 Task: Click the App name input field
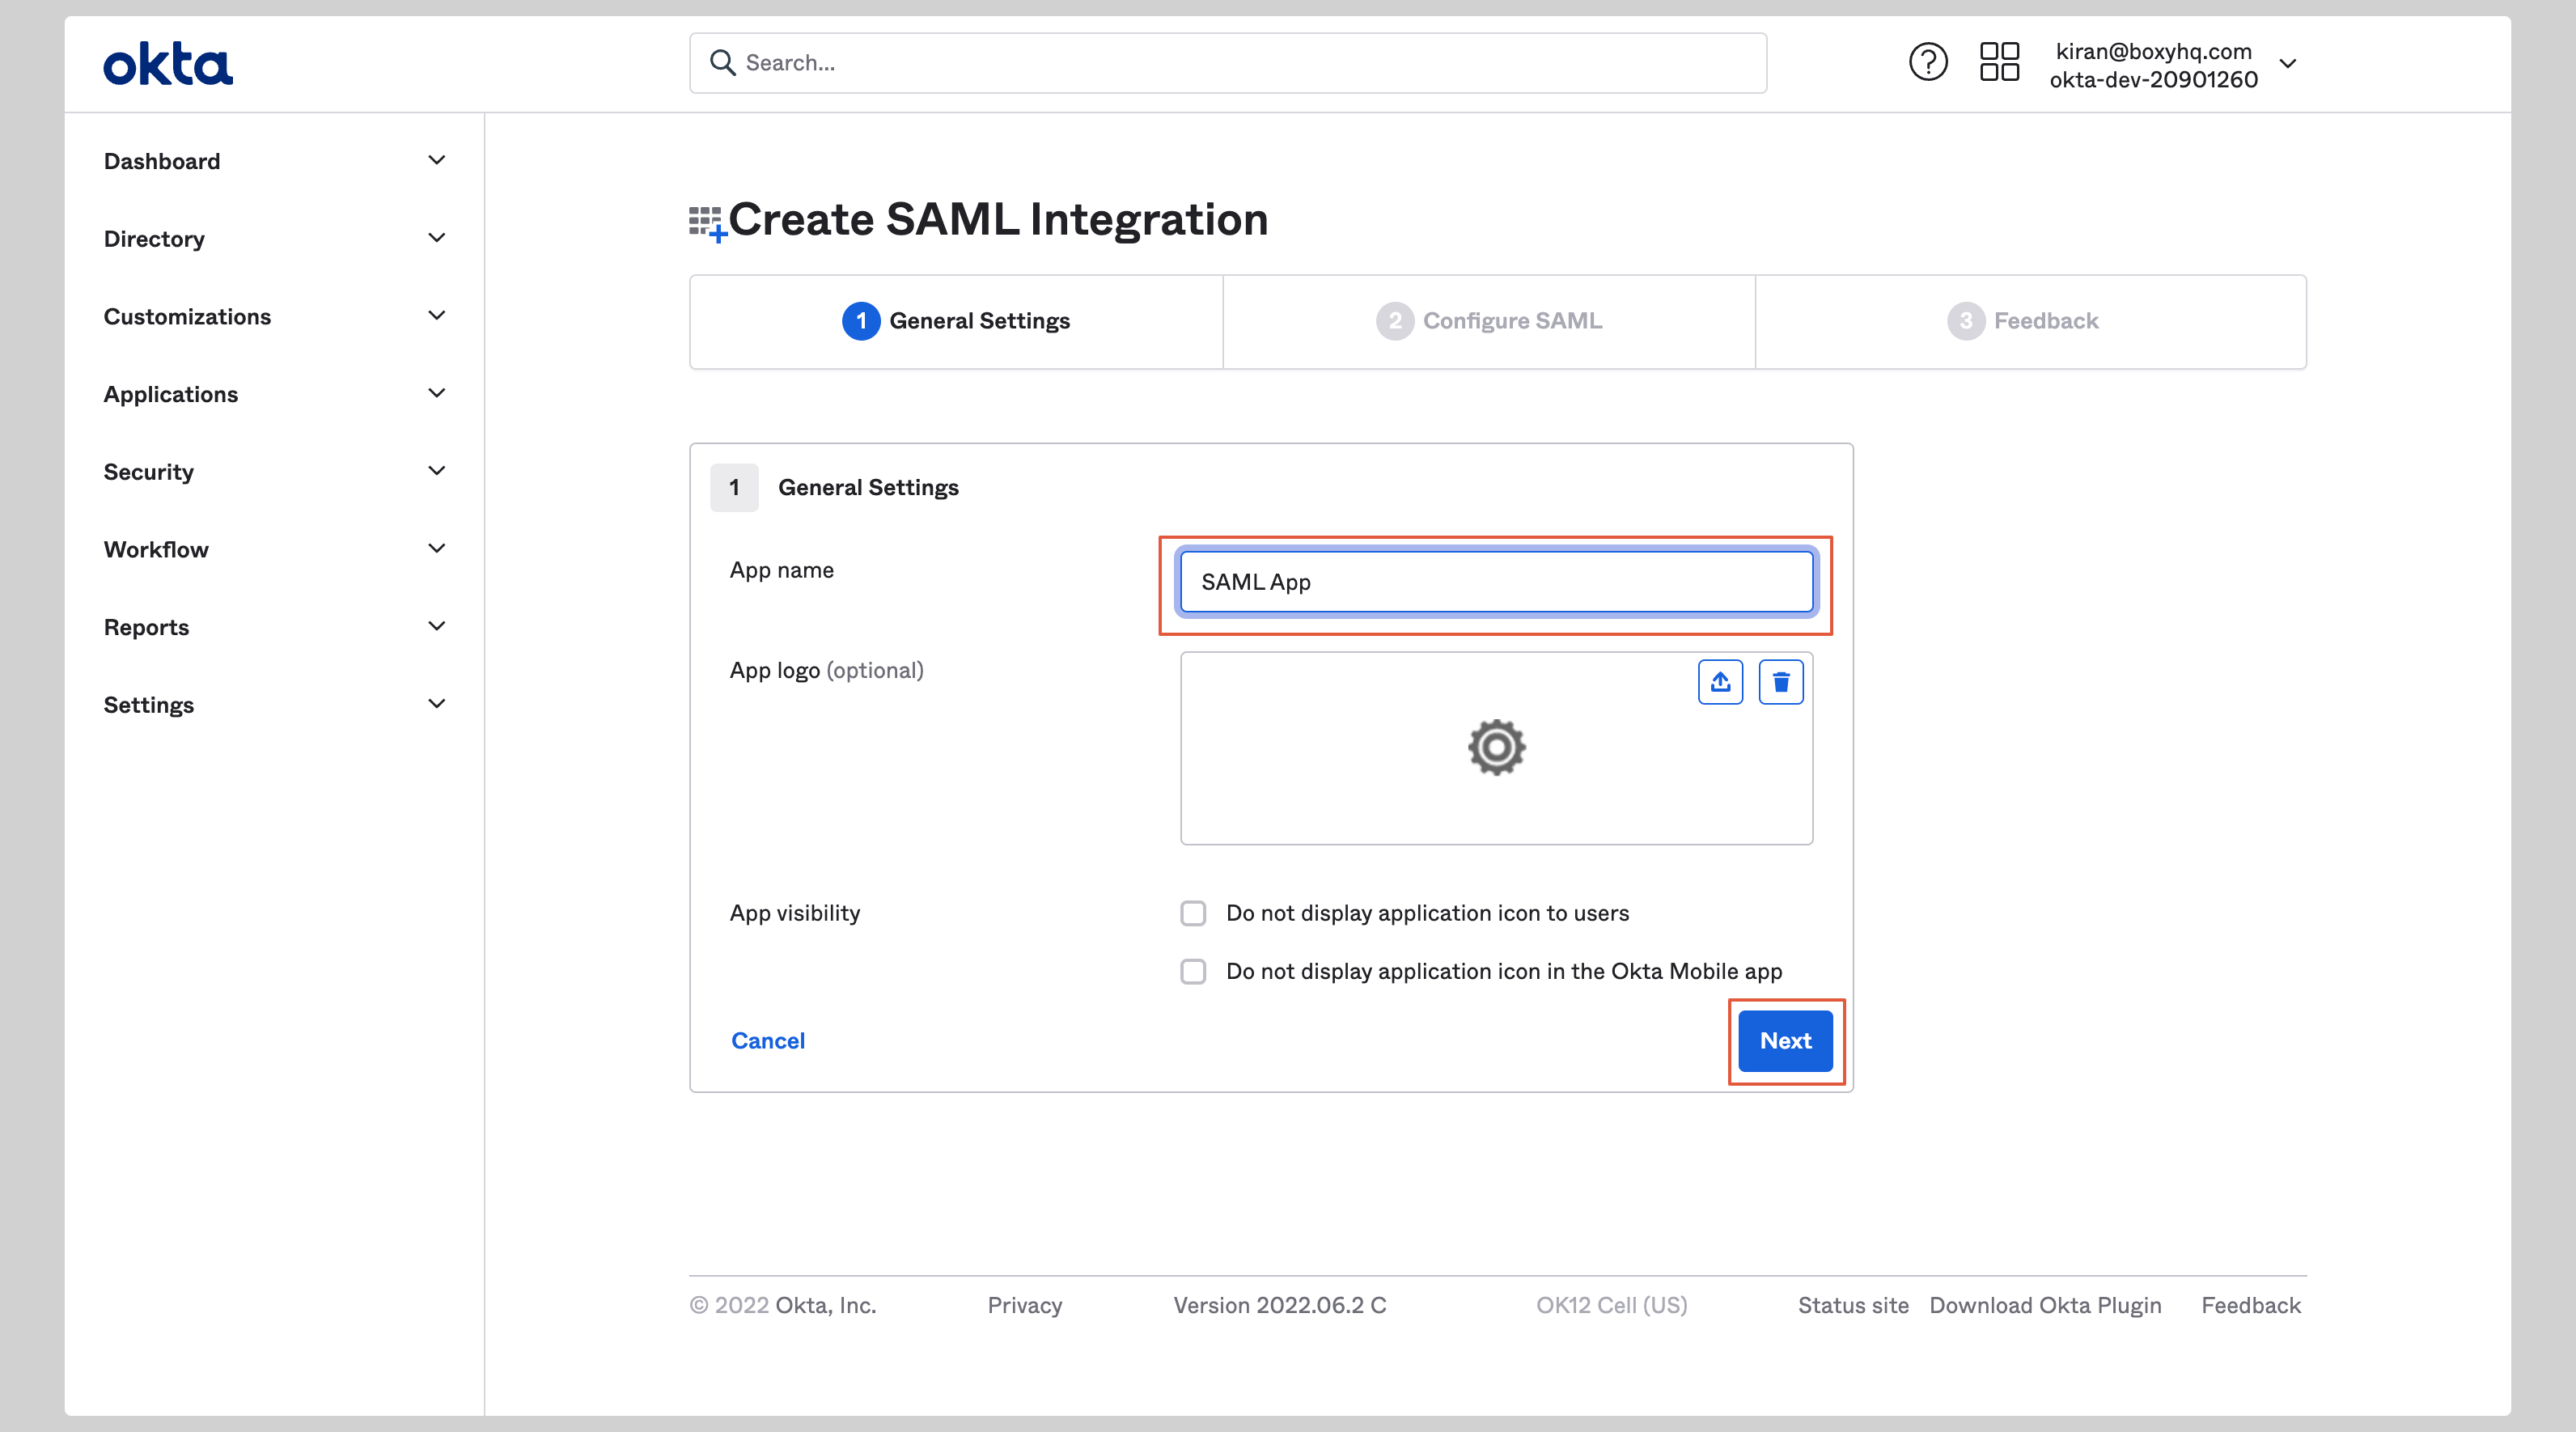[x=1495, y=580]
